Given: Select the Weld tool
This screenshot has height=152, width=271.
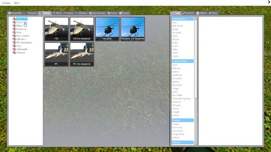Looking at the screenshot, I should pos(175,53).
